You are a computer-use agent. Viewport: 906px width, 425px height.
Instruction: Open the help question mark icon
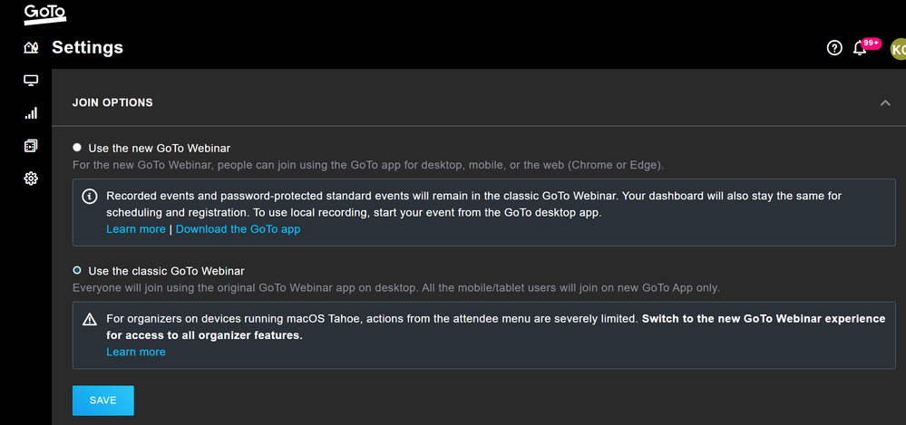click(834, 48)
